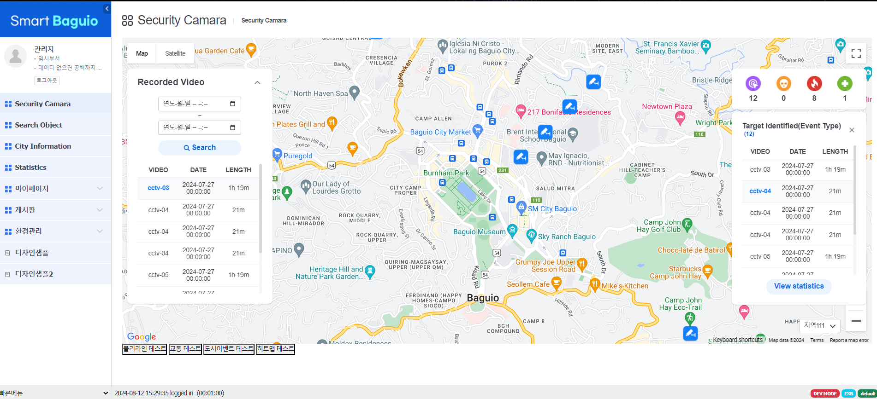The width and height of the screenshot is (877, 399).
Task: Collapse the Recorded Video panel
Action: (x=257, y=82)
